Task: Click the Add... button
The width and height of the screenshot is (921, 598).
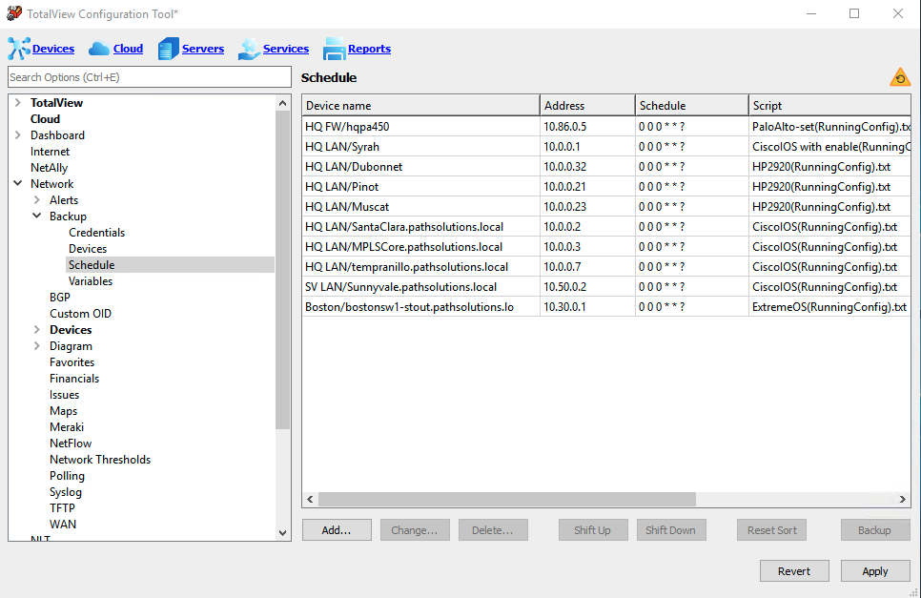Action: click(337, 530)
